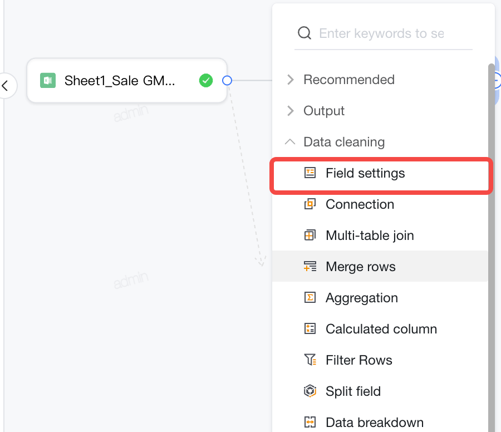Viewport: 501px width, 432px height.
Task: Click the Sheet1_Sale GM node's output port
Action: tap(227, 80)
